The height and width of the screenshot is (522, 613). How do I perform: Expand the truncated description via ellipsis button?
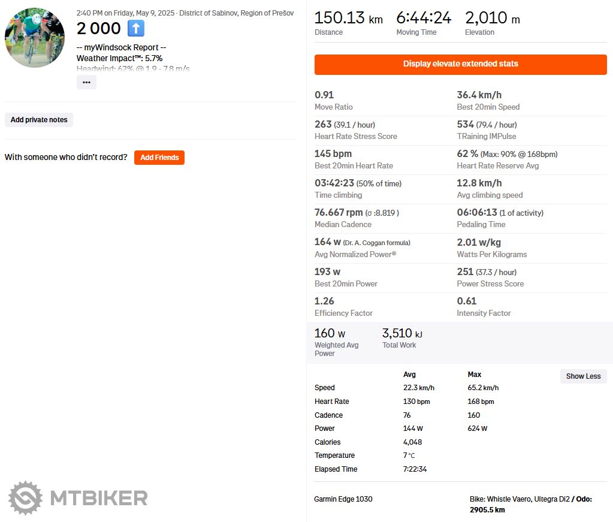coord(86,82)
